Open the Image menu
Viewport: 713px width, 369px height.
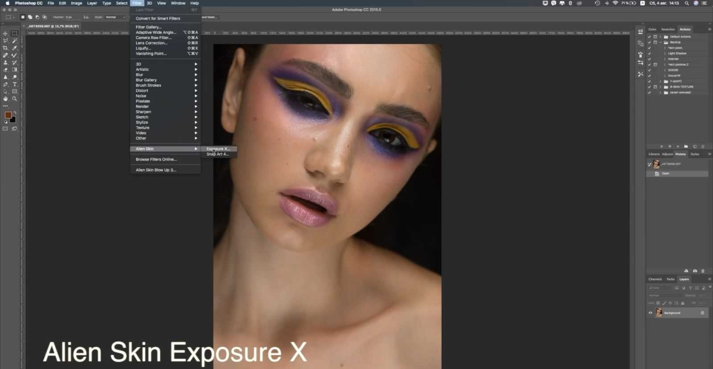coord(77,3)
